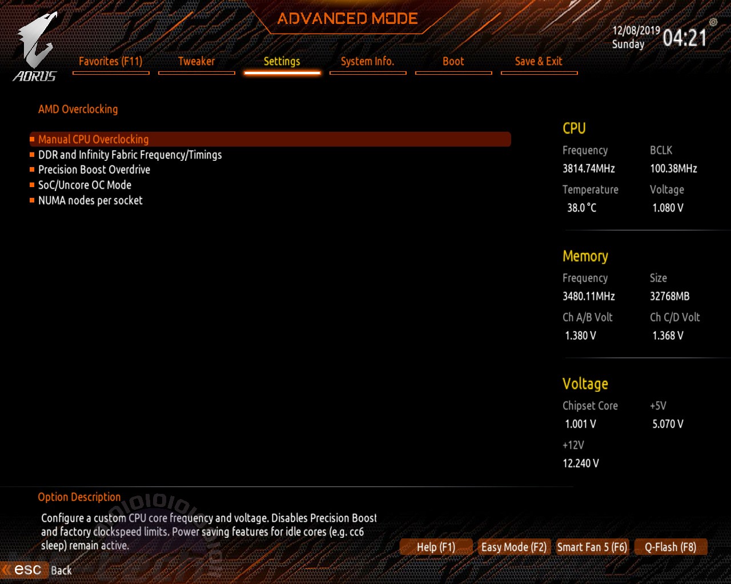Image resolution: width=731 pixels, height=584 pixels.
Task: Open the Precision Boost Overdrive submenu
Action: click(94, 169)
